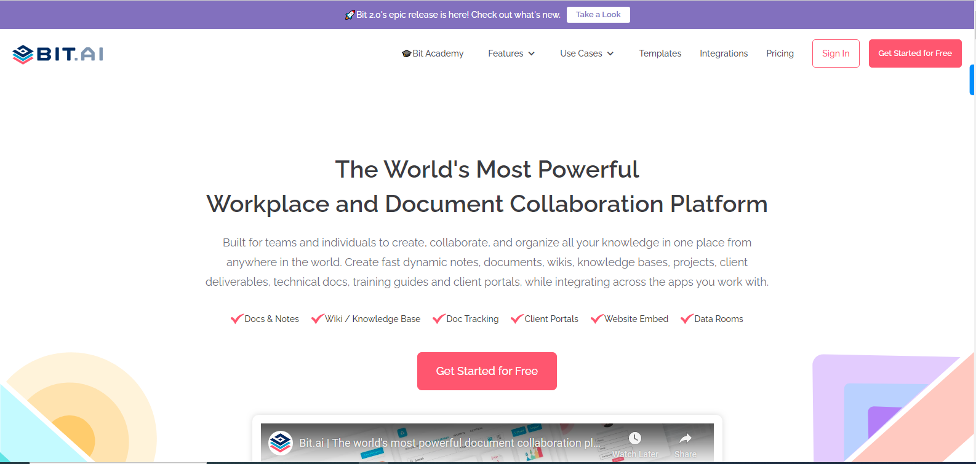The height and width of the screenshot is (464, 976).
Task: Click the Bit 2.0 release announcement text
Action: click(x=458, y=15)
